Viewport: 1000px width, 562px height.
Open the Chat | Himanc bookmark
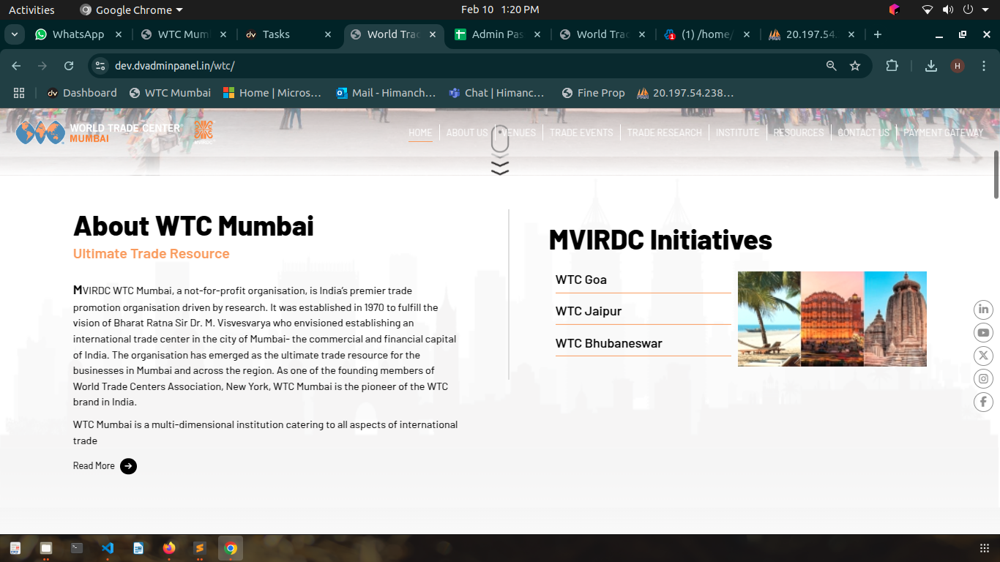[x=496, y=93]
